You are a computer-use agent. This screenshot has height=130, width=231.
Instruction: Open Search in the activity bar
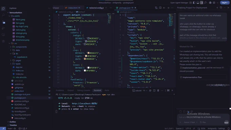[x=3, y=15]
